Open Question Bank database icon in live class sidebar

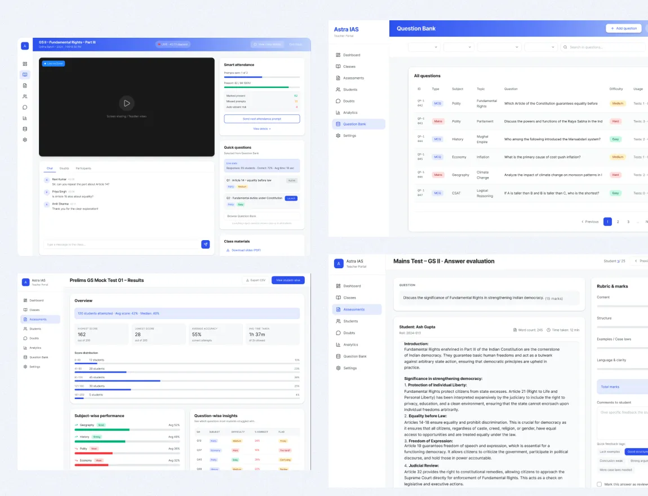point(25,129)
